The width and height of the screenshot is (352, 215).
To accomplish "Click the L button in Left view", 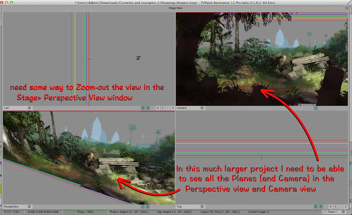I will click(163, 108).
